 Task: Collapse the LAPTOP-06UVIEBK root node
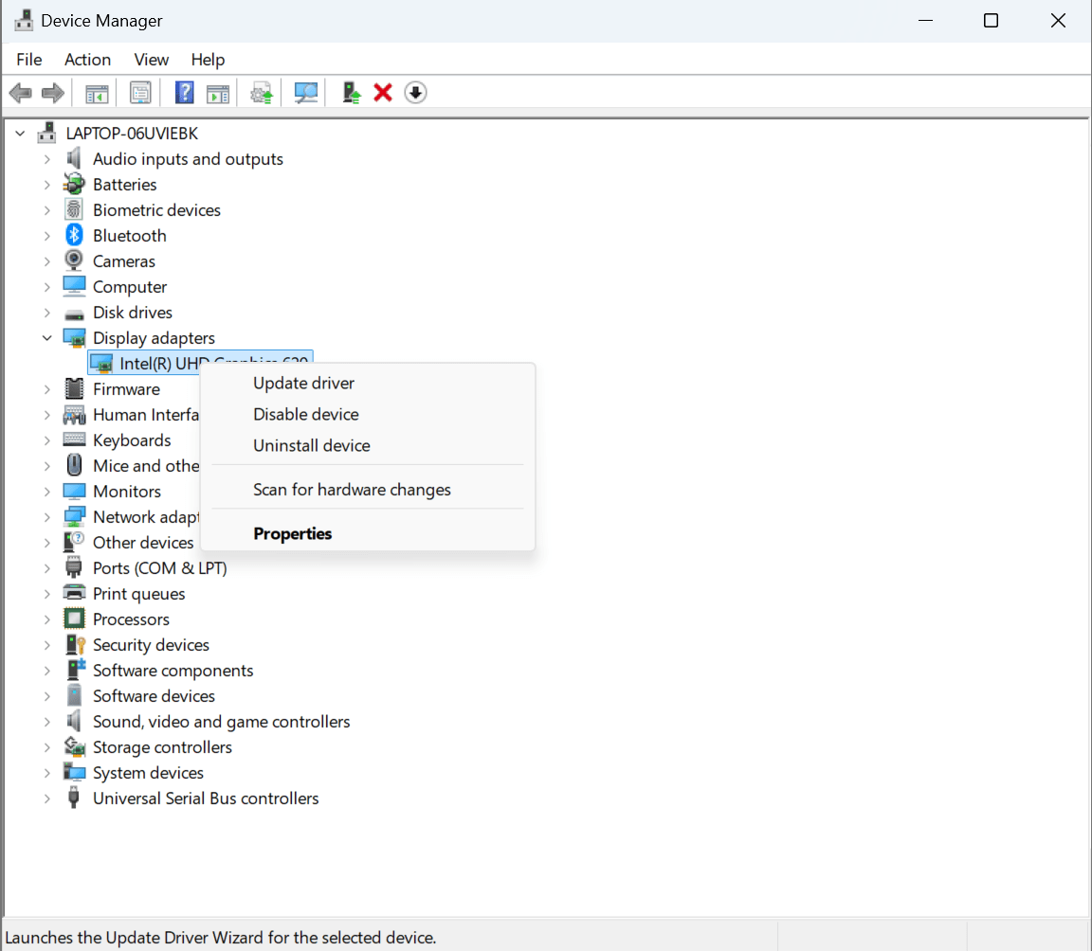click(20, 134)
